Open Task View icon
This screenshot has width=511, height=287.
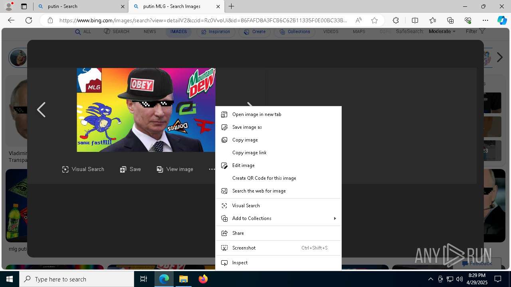tap(144, 279)
